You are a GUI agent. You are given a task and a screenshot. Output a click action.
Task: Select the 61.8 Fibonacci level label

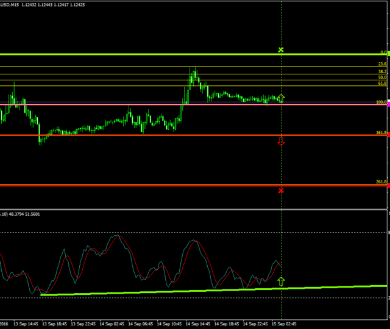(x=382, y=83)
